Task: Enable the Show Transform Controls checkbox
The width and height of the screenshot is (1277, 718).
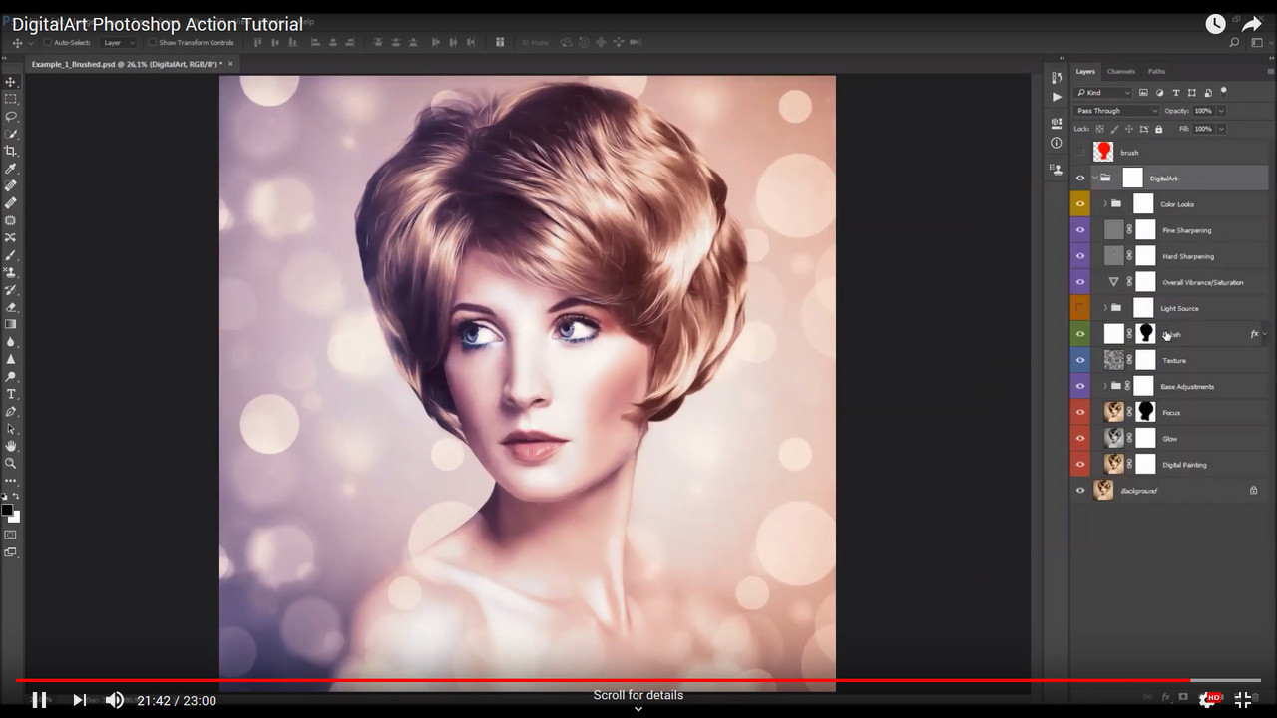Action: (x=153, y=43)
